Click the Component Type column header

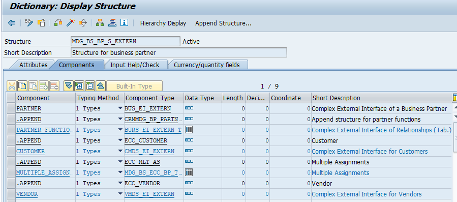[154, 98]
